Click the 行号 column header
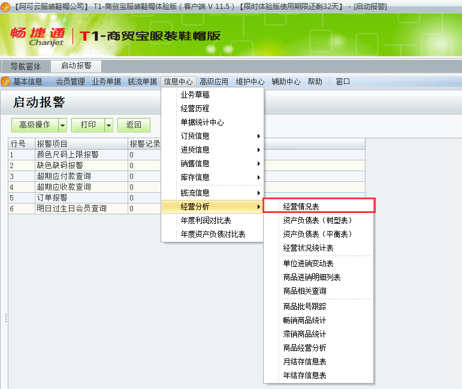 (22, 144)
